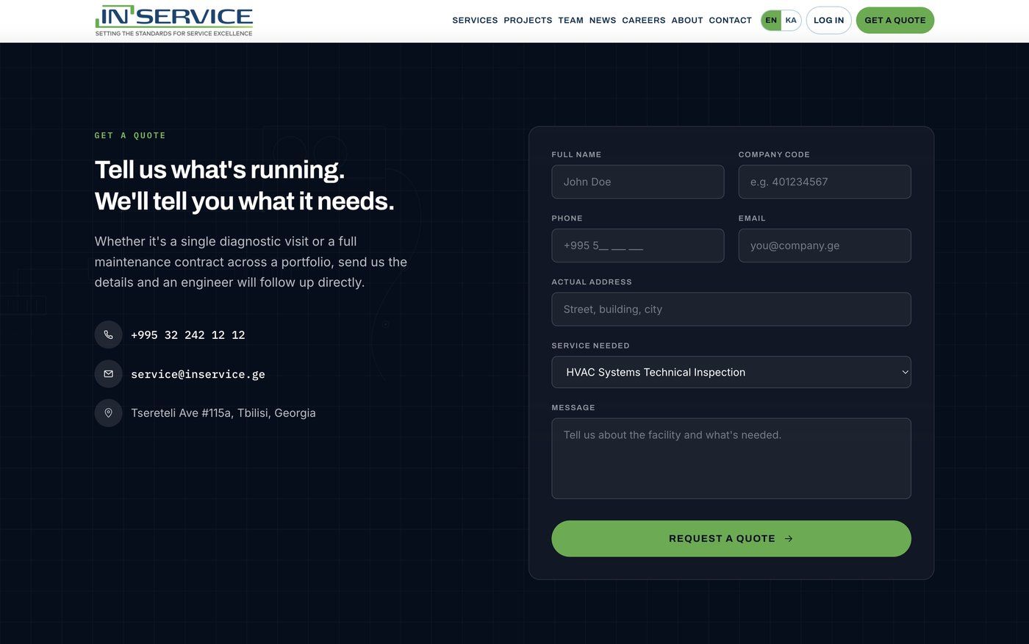Go to the Careers page
Image resolution: width=1029 pixels, height=644 pixels.
644,21
